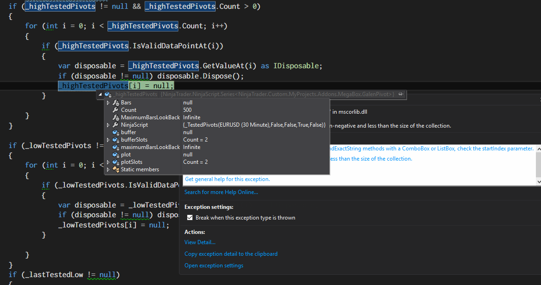The height and width of the screenshot is (285, 541).
Task: Expand the bufferSlots row
Action: (108, 140)
